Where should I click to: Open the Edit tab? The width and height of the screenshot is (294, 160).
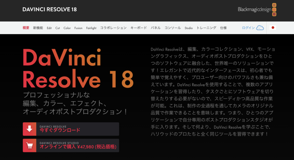tap(49, 28)
